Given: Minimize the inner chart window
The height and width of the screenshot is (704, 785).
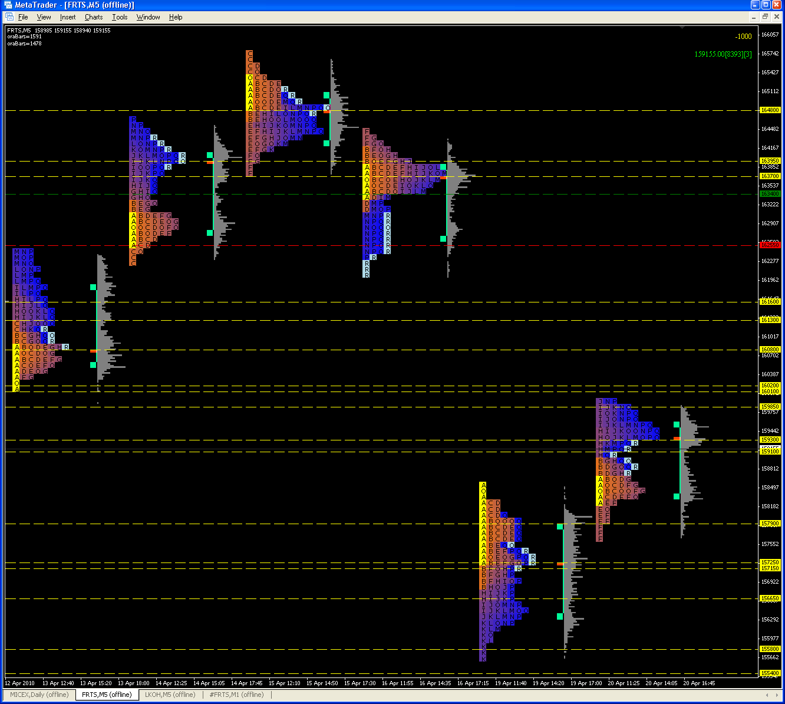Looking at the screenshot, I should pyautogui.click(x=755, y=17).
